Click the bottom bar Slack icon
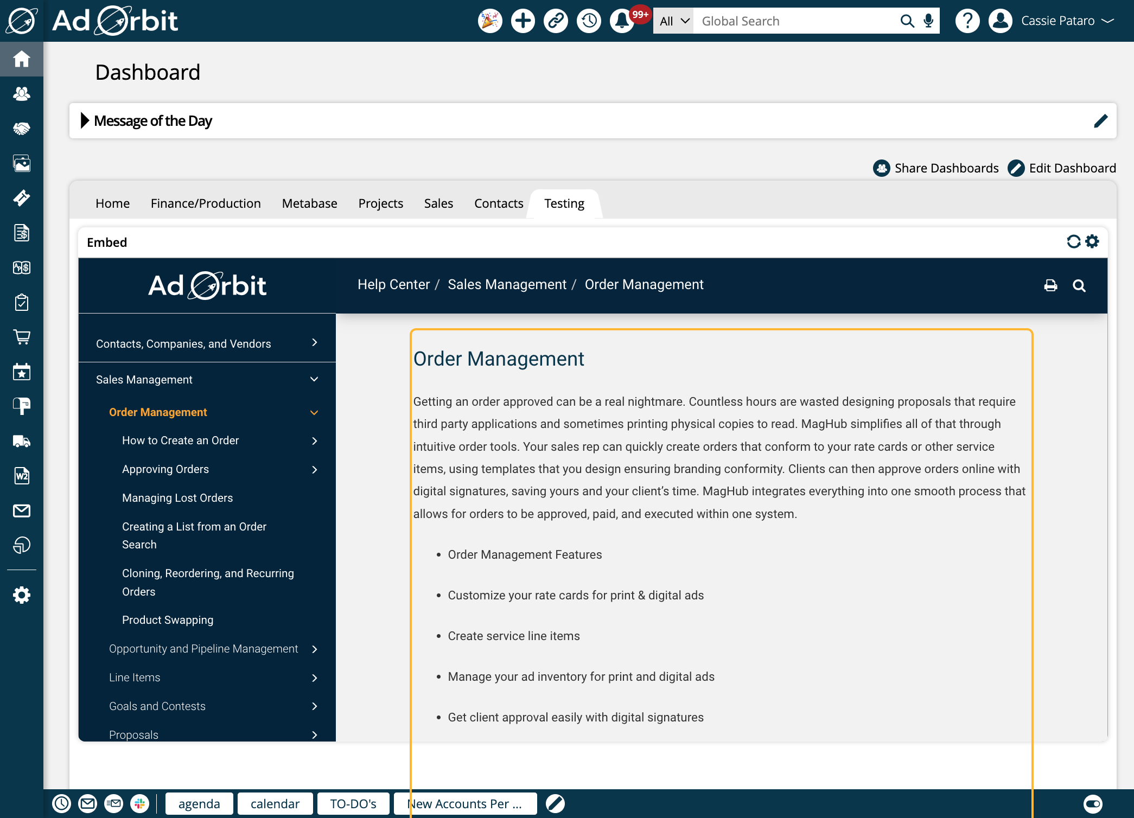This screenshot has height=818, width=1134. point(139,803)
